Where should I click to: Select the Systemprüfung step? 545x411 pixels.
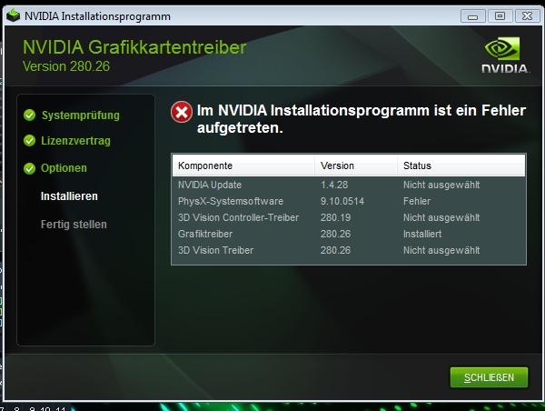(81, 115)
